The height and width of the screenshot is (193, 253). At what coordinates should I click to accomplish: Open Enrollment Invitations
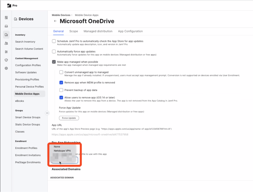[x=28, y=155]
